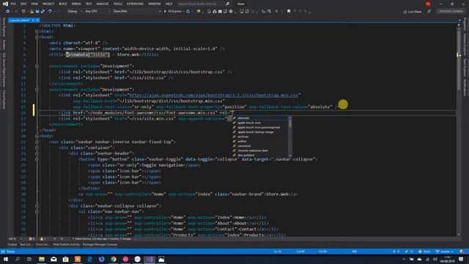Open the Task List panel tab
This screenshot has width=469, height=264.
[x=26, y=244]
